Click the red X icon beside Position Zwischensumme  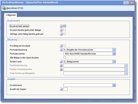pyautogui.click(x=61, y=69)
